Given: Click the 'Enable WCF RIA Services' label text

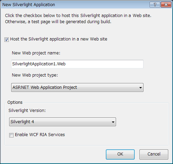Looking at the screenshot, I should pyautogui.click(x=40, y=135).
